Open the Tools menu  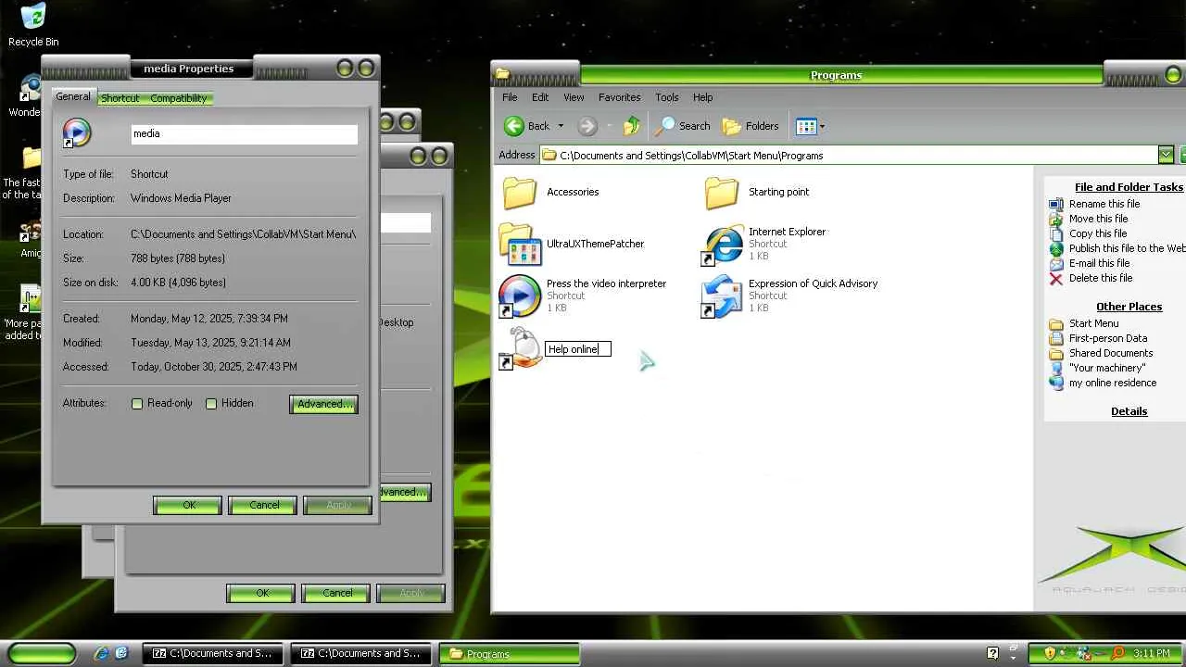tap(667, 97)
